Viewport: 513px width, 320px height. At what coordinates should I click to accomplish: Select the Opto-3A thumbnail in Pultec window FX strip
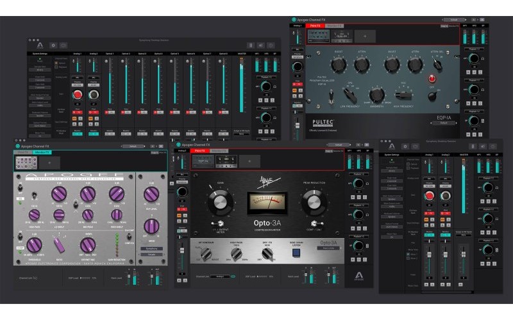[342, 36]
